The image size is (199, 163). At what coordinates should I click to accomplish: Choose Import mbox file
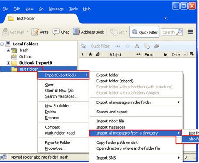point(110,121)
